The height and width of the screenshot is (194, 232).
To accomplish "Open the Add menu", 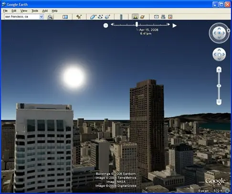I will coord(45,11).
